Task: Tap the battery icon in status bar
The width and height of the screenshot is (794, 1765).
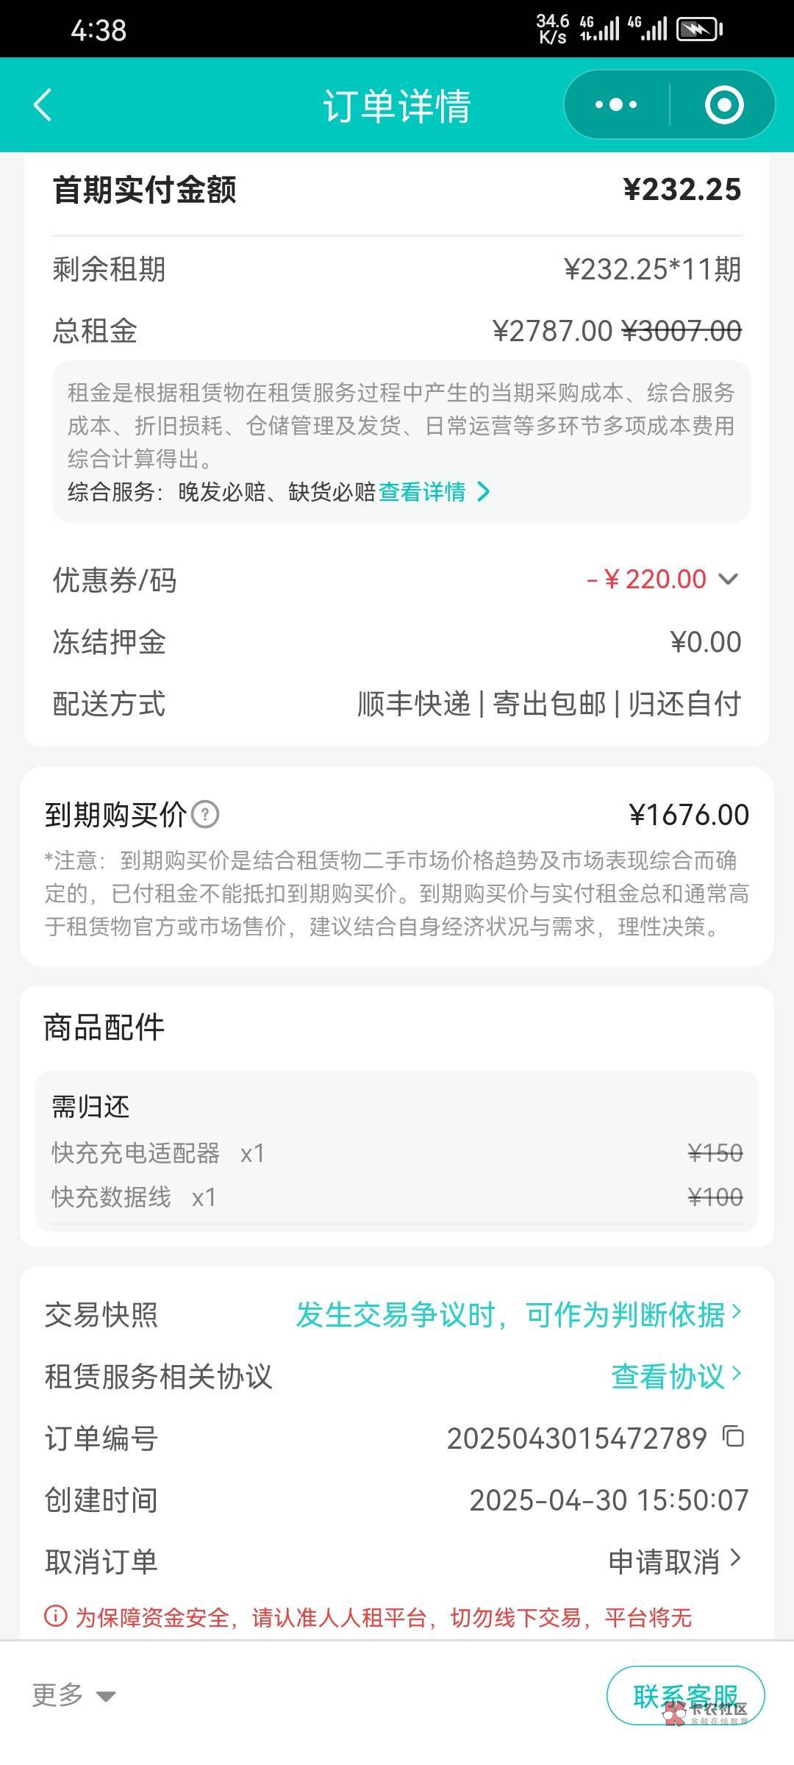Action: [x=698, y=29]
